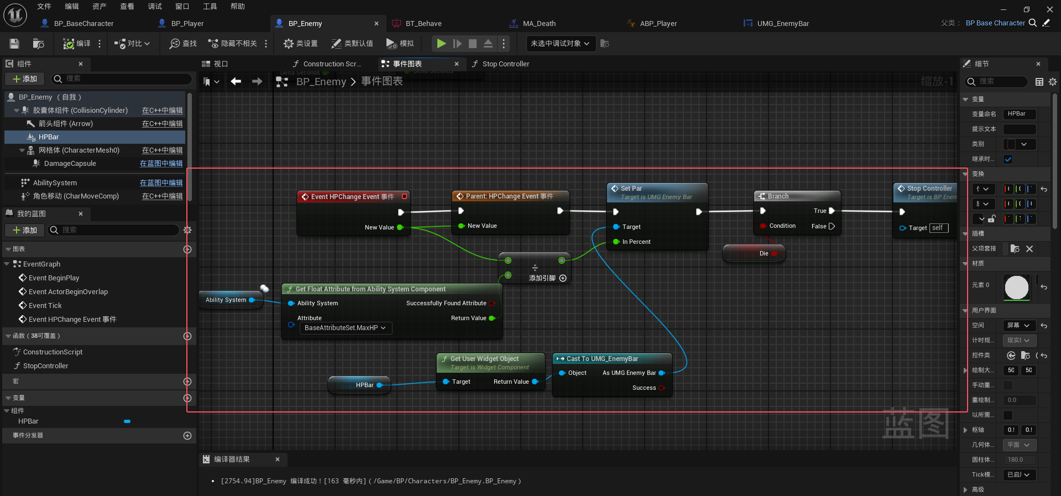
Task: Open BaseAttributeSet.MaxHP attribute dropdown
Action: [x=346, y=328]
